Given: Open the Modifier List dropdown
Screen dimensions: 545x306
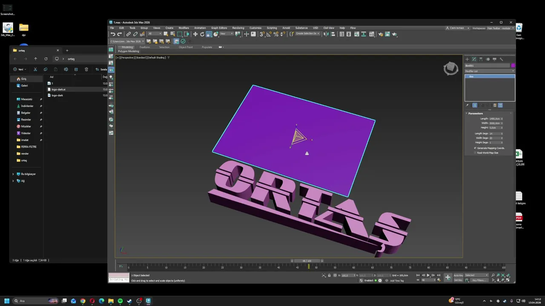Looking at the screenshot, I should click(489, 71).
